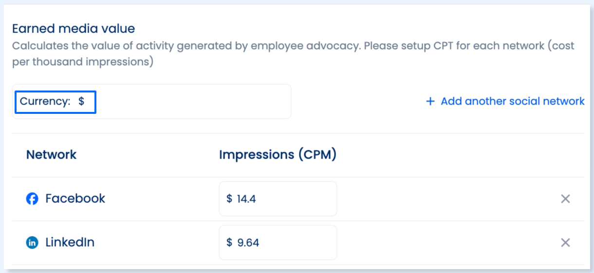Image resolution: width=594 pixels, height=273 pixels.
Task: Click the plus icon beside Add another social network
Action: (430, 101)
